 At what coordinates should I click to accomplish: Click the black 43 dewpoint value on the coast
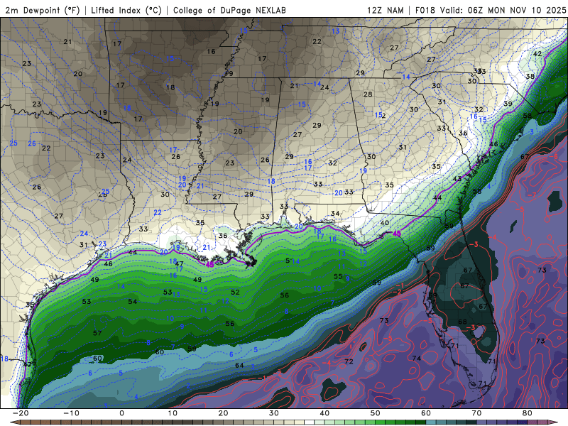click(x=457, y=179)
